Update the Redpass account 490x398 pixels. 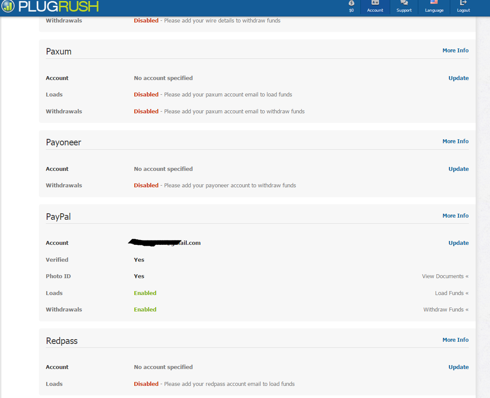tap(458, 367)
